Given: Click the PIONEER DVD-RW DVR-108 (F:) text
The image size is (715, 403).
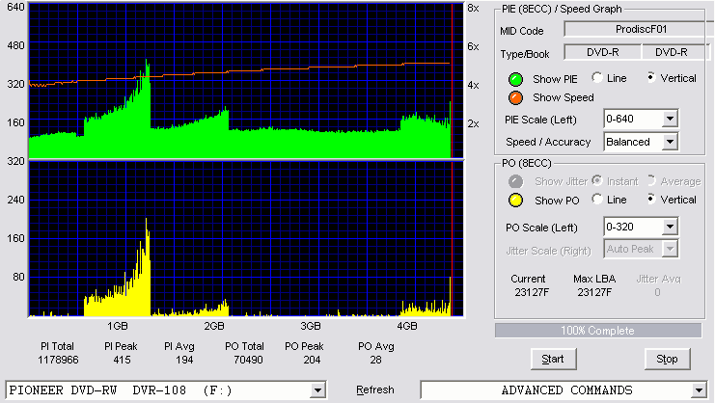Looking at the screenshot, I should point(121,390).
